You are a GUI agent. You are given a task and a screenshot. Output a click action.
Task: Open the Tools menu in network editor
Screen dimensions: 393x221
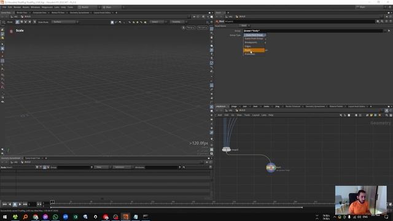click(x=247, y=115)
